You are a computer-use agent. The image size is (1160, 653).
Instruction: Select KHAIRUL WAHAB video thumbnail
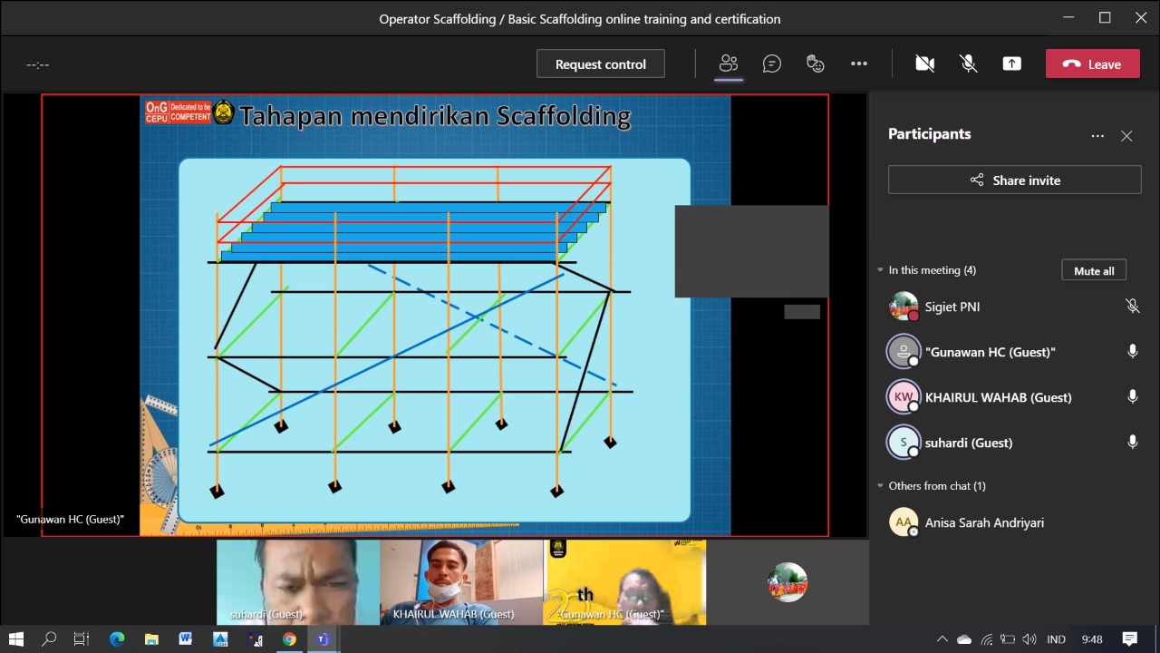pos(461,582)
